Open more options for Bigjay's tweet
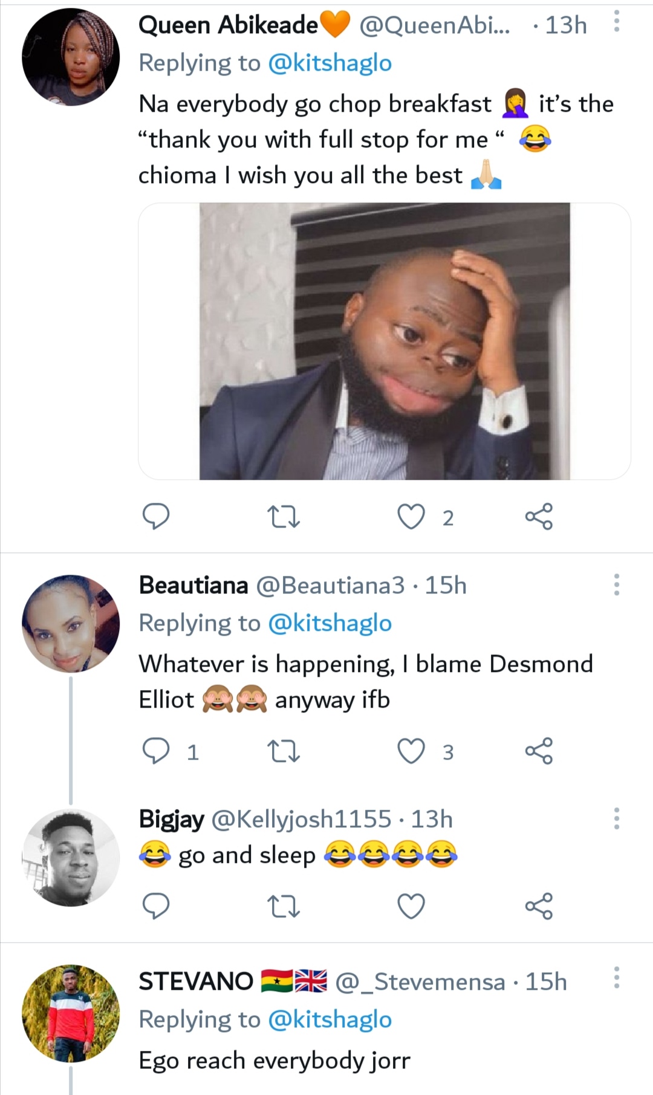Screen dimensions: 653x1095 click(x=616, y=818)
